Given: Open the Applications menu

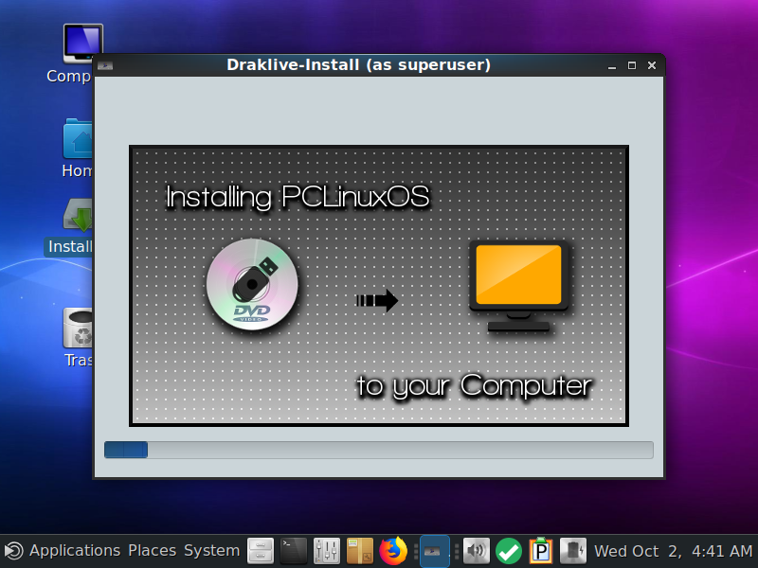Looking at the screenshot, I should point(75,551).
